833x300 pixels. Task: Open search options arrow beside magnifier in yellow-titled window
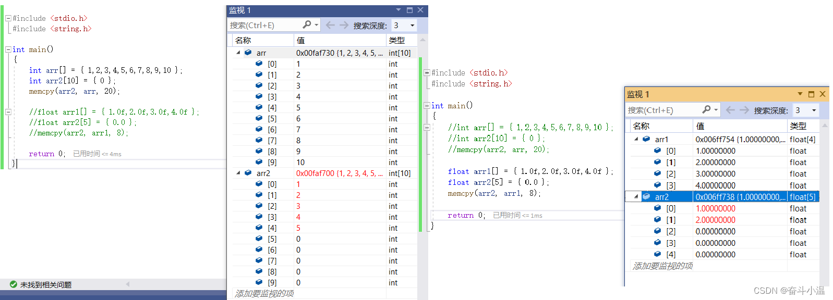(x=716, y=110)
